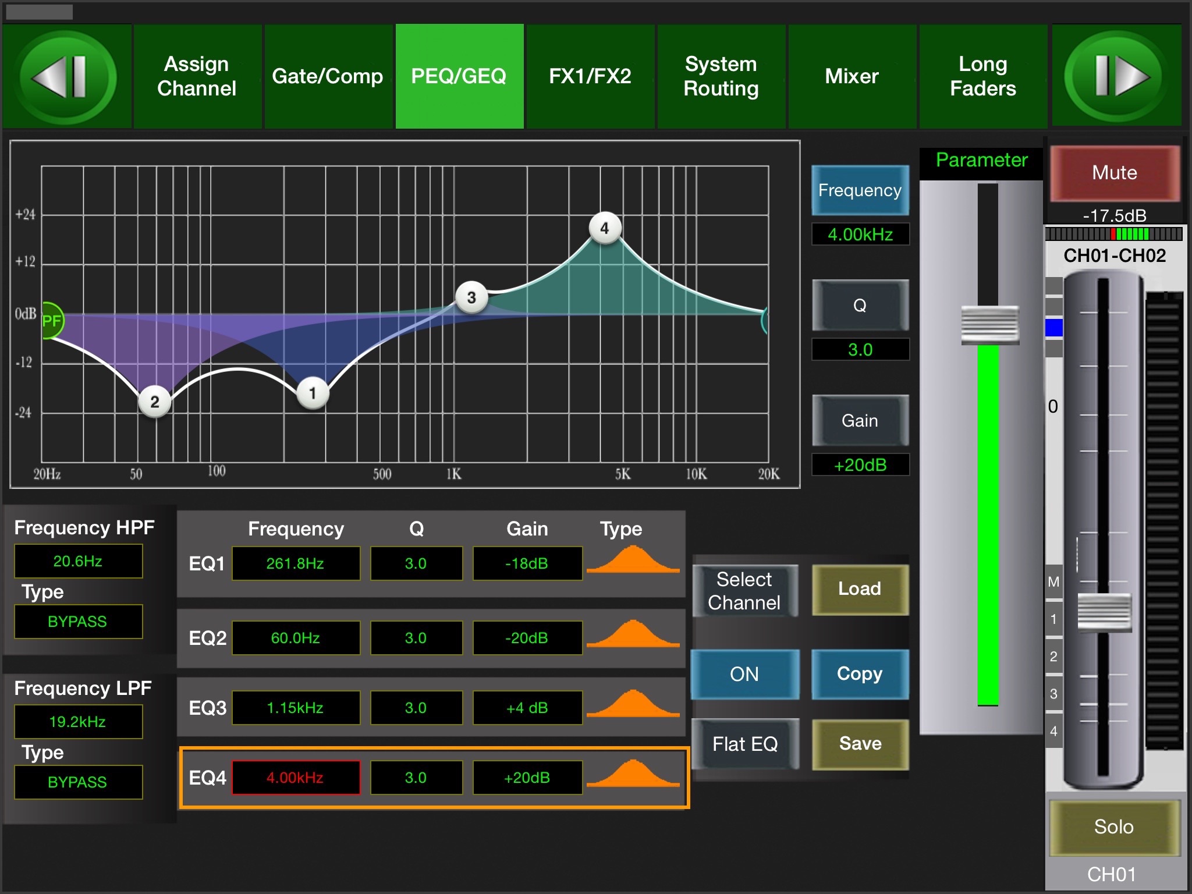The width and height of the screenshot is (1192, 894).
Task: Click Select Channel button
Action: click(744, 591)
